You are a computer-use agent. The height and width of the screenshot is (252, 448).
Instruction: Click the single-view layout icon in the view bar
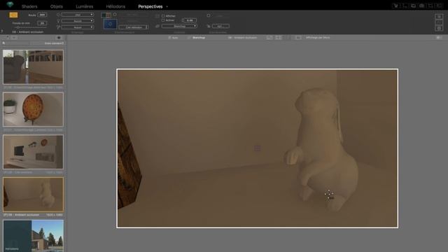pyautogui.click(x=269, y=37)
